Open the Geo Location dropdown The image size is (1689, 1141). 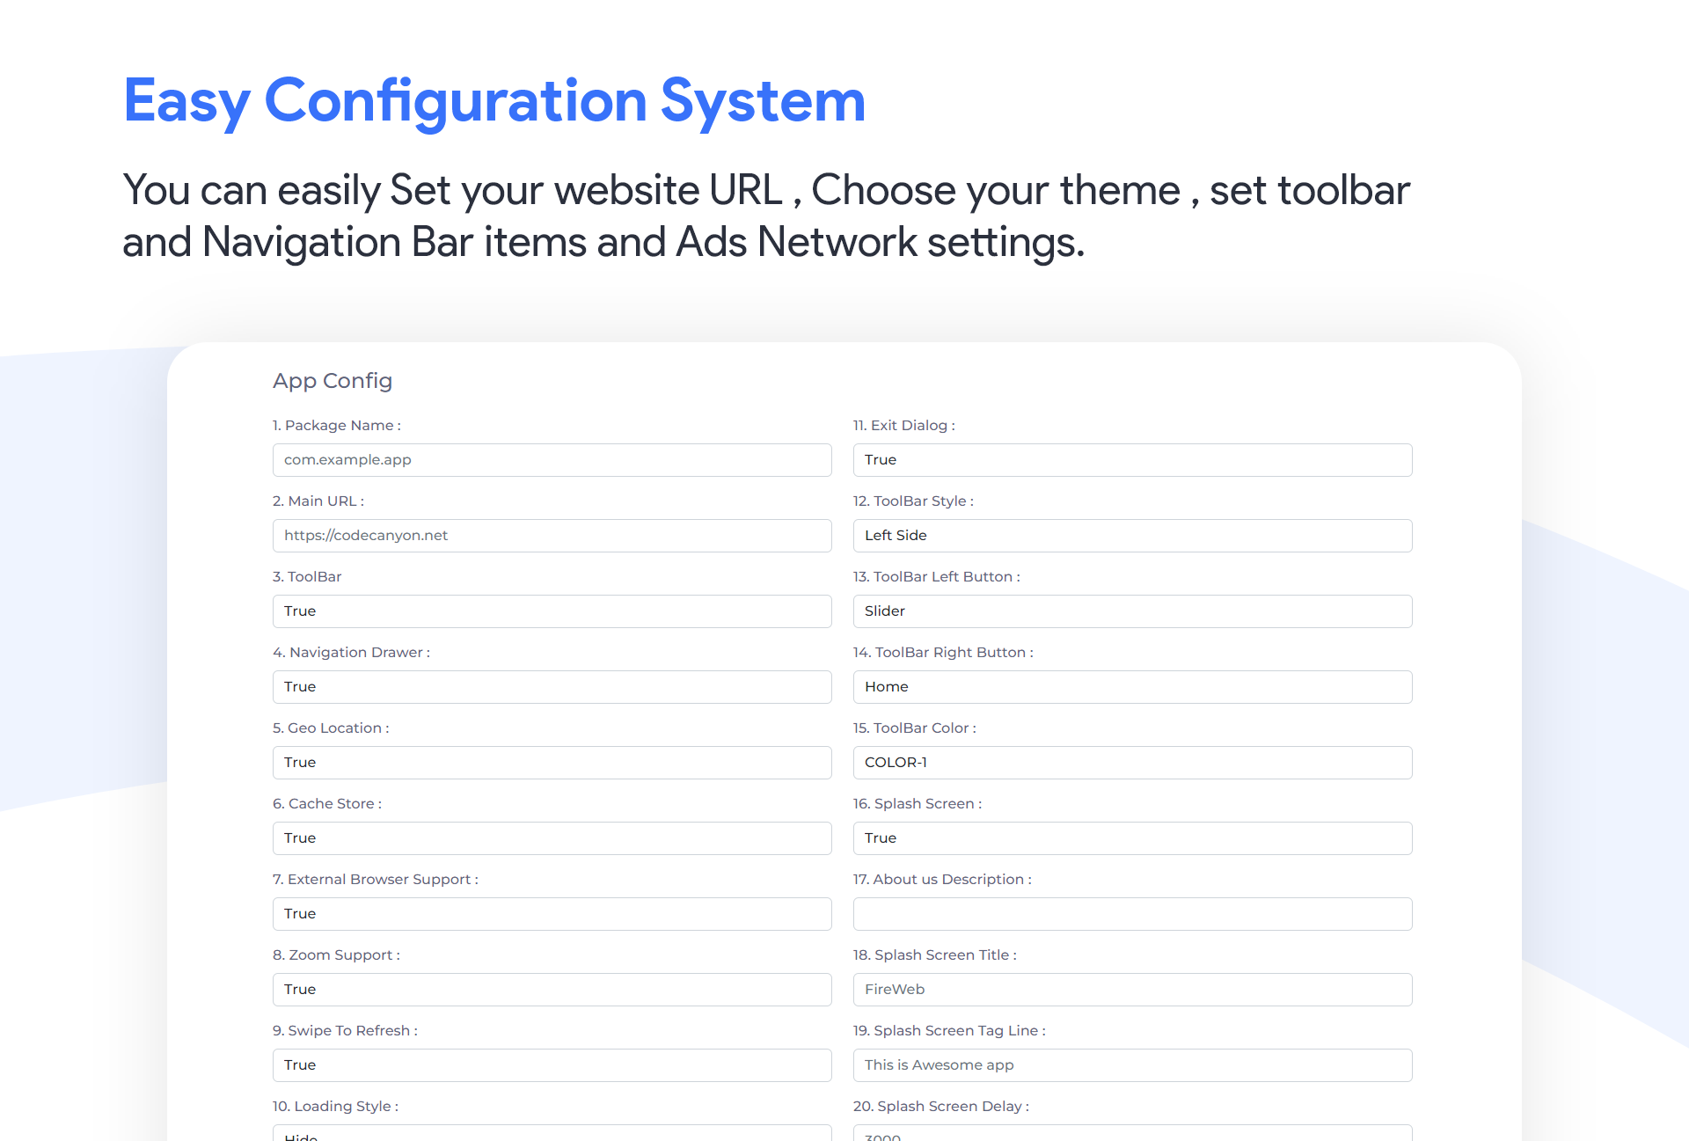552,762
